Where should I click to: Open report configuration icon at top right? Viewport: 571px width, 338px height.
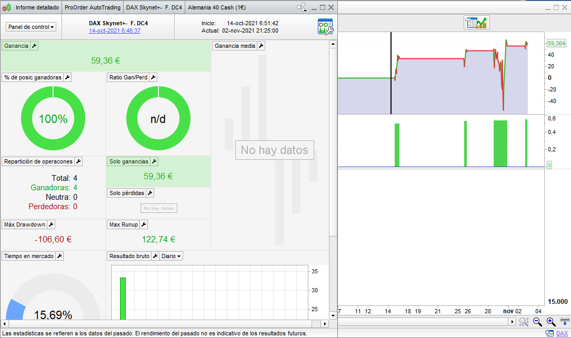[x=325, y=27]
